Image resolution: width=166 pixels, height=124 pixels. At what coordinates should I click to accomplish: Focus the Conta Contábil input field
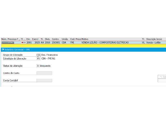(x=44, y=80)
